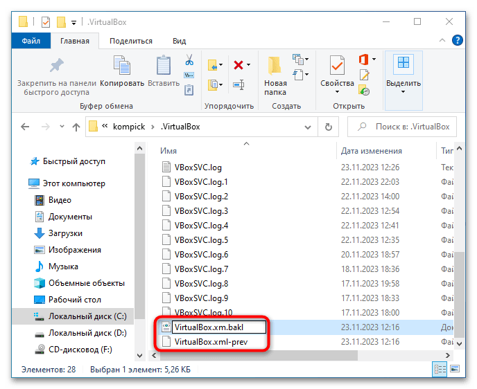Click Pin to Quick Access ribbon icon
This screenshot has width=477, height=389.
coord(56,65)
